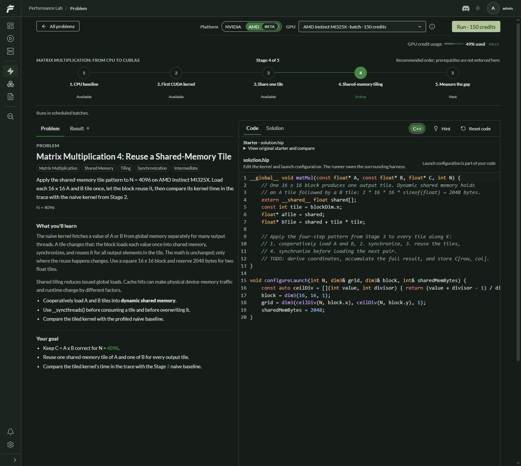Expand the sidebar with bottom chevron
Viewport: 521px width, 466px height.
click(15, 460)
